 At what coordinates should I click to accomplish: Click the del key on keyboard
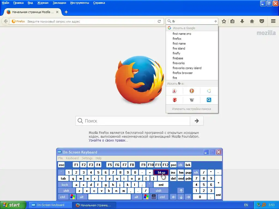coord(173,179)
